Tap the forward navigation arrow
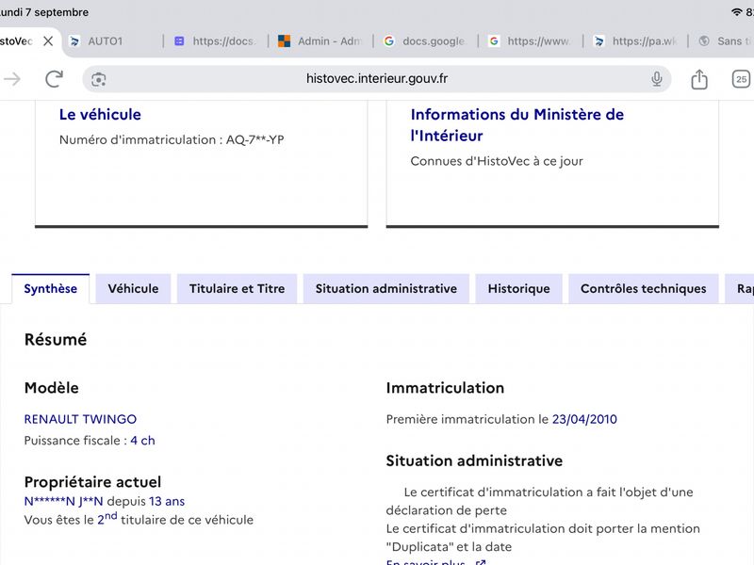754x565 pixels. pos(12,79)
